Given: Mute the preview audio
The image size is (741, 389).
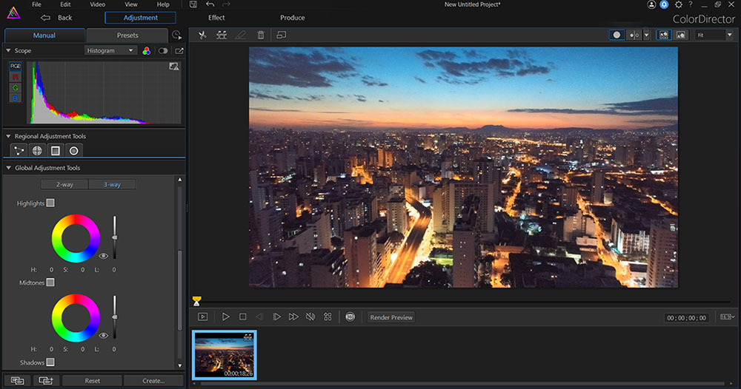Looking at the screenshot, I should (x=310, y=317).
